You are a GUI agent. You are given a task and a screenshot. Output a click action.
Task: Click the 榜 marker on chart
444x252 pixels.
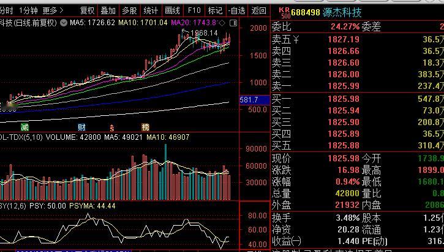[146, 127]
